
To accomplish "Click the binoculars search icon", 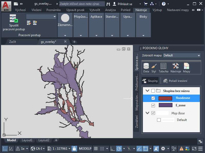I will click(108, 4).
